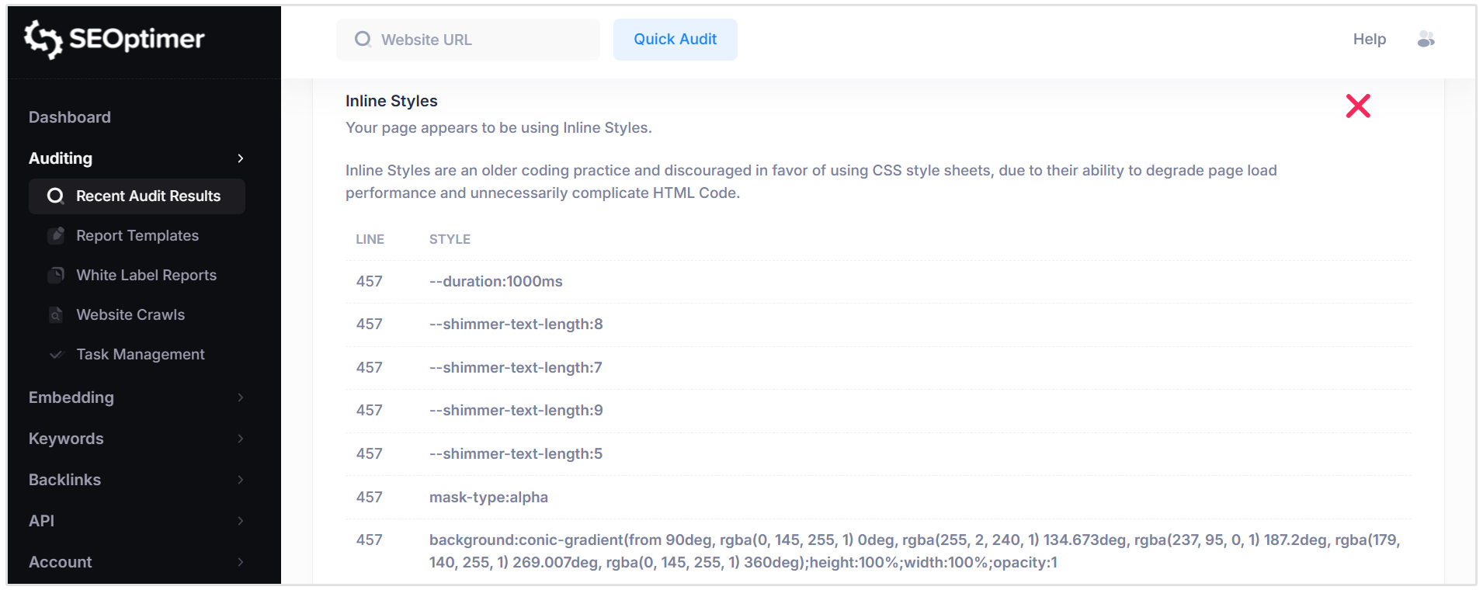The height and width of the screenshot is (590, 1483).
Task: Select the Task Management checkmark icon
Action: pyautogui.click(x=56, y=355)
